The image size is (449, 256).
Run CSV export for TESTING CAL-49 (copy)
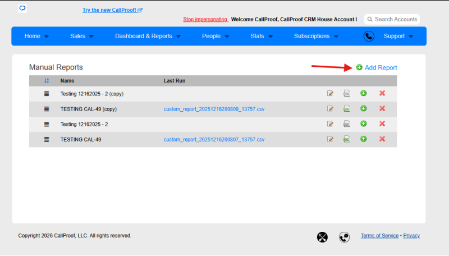tap(346, 108)
